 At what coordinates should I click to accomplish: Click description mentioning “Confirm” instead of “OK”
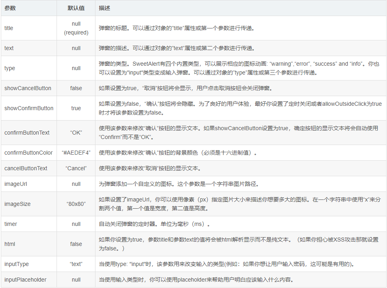[x=239, y=133]
